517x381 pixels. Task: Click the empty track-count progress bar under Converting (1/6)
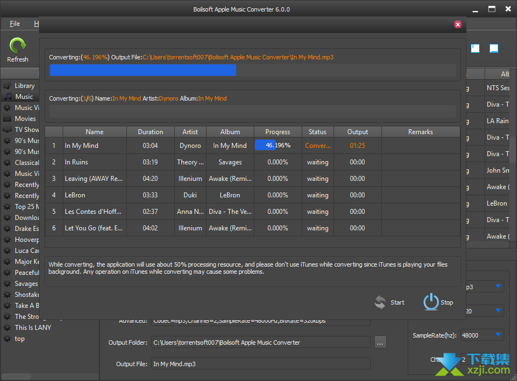pyautogui.click(x=253, y=111)
